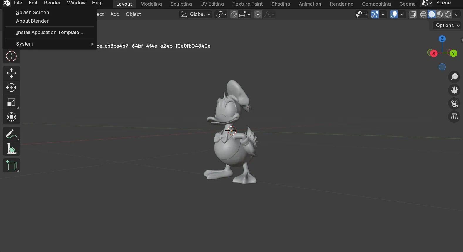Toggle proportional editing button
This screenshot has height=252, width=463.
click(258, 14)
